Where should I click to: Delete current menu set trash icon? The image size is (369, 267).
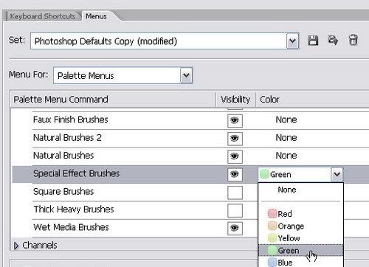353,40
